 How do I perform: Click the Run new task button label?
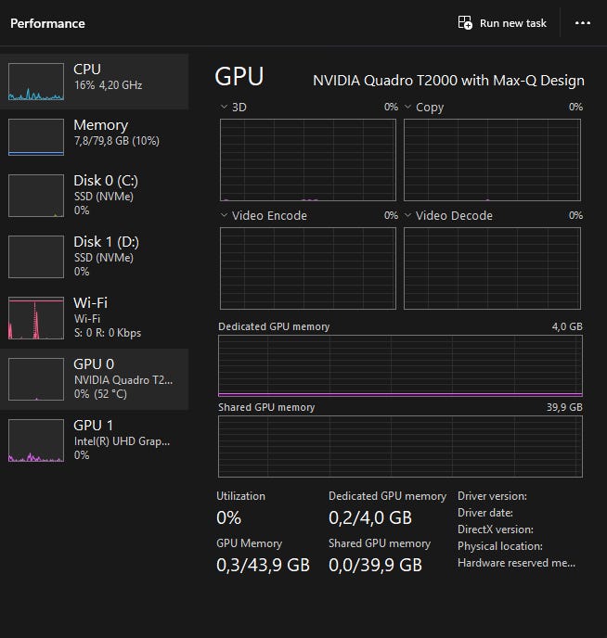tap(513, 23)
